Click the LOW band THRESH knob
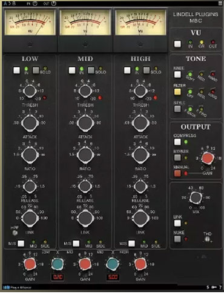224x294 pixels. tap(30, 91)
